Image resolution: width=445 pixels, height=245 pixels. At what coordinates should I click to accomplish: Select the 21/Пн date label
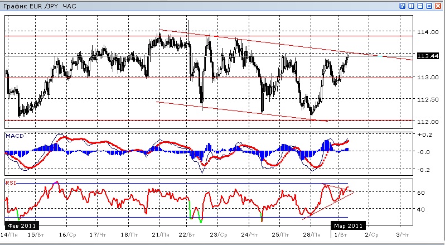[x=161, y=235]
